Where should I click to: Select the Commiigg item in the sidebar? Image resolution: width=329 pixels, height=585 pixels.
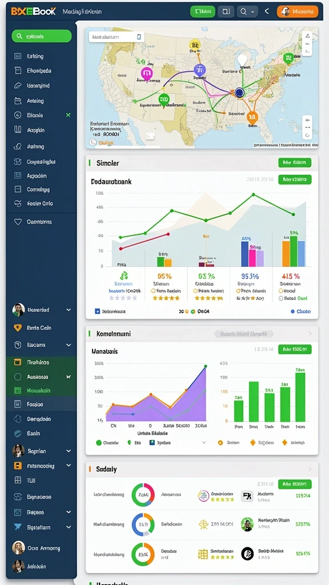[x=41, y=190]
